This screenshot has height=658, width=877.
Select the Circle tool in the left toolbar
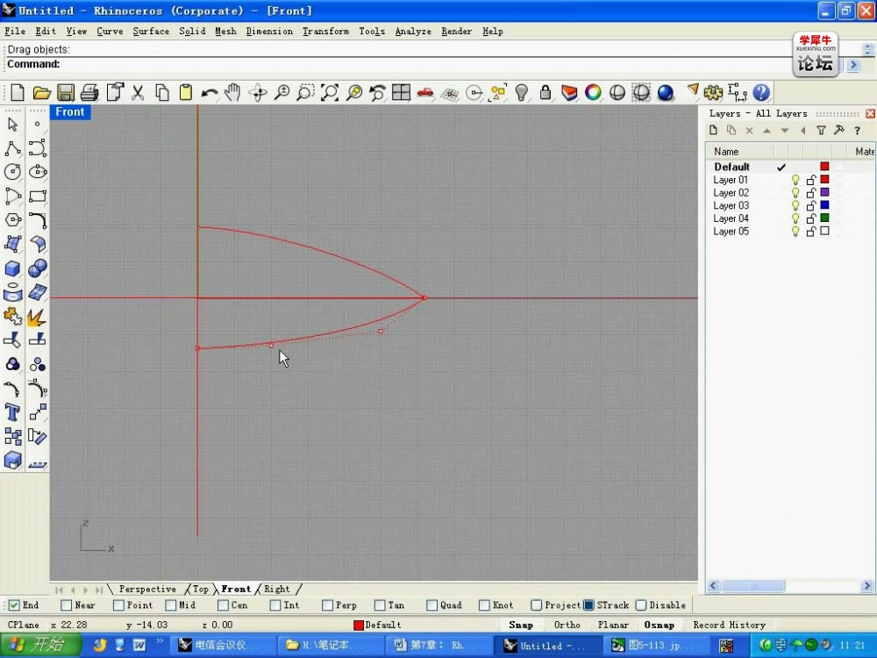13,172
